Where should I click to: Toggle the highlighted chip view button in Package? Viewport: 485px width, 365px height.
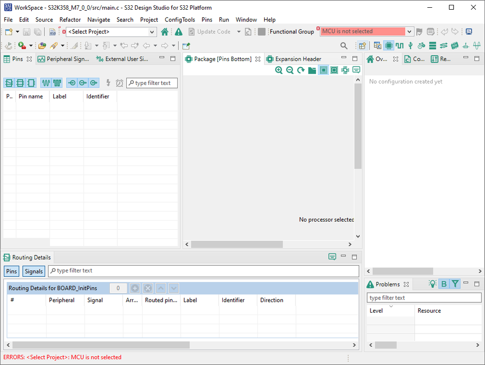pyautogui.click(x=323, y=70)
